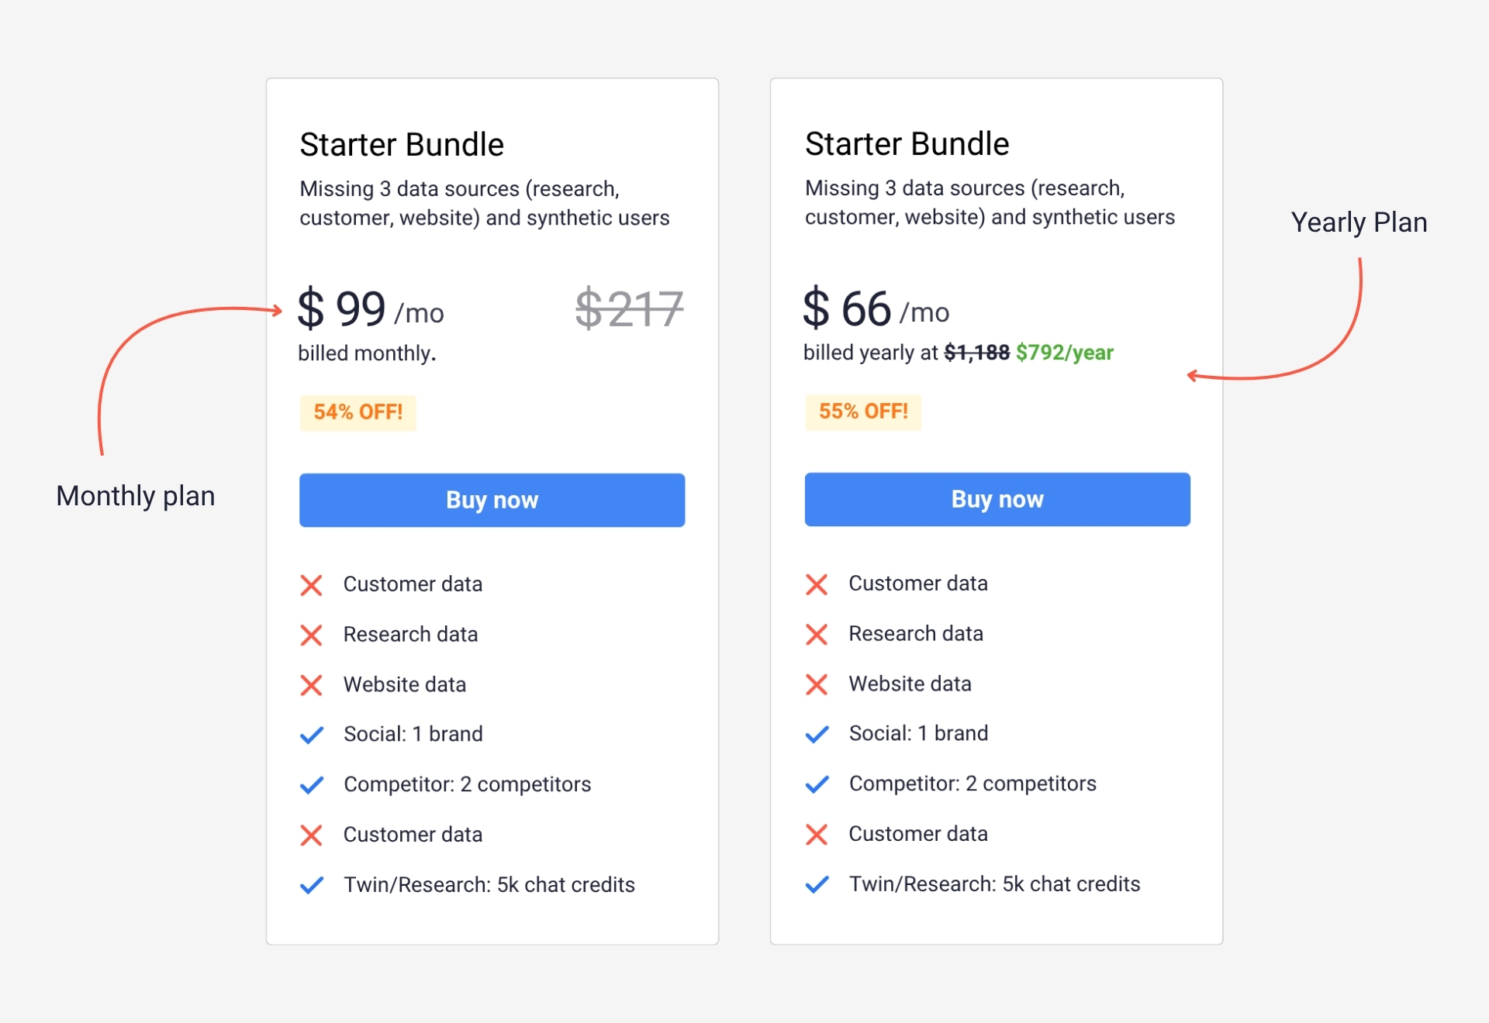This screenshot has width=1489, height=1023.
Task: Click the 54% OFF badge
Action: click(358, 412)
